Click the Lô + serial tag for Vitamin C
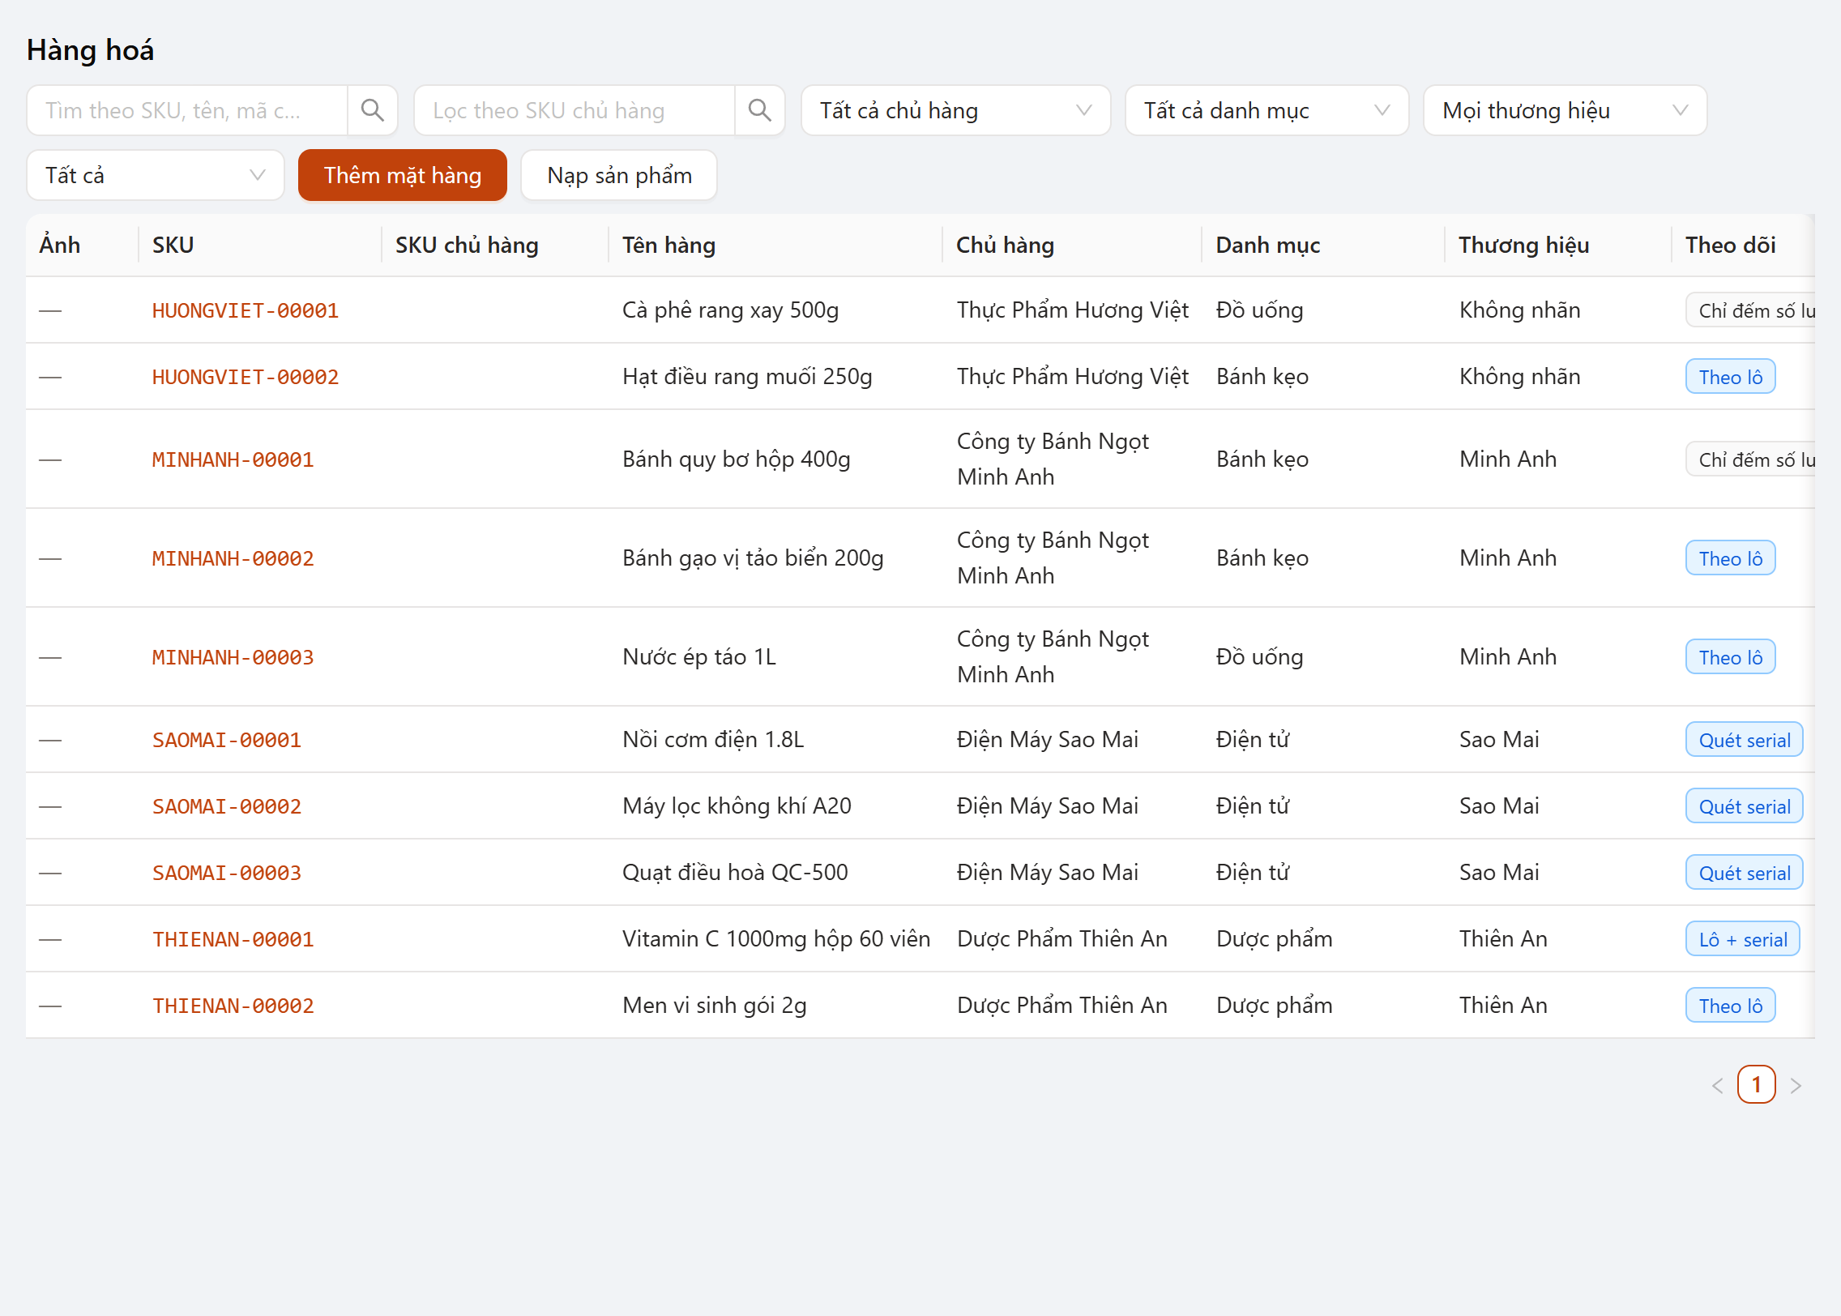 pos(1743,939)
